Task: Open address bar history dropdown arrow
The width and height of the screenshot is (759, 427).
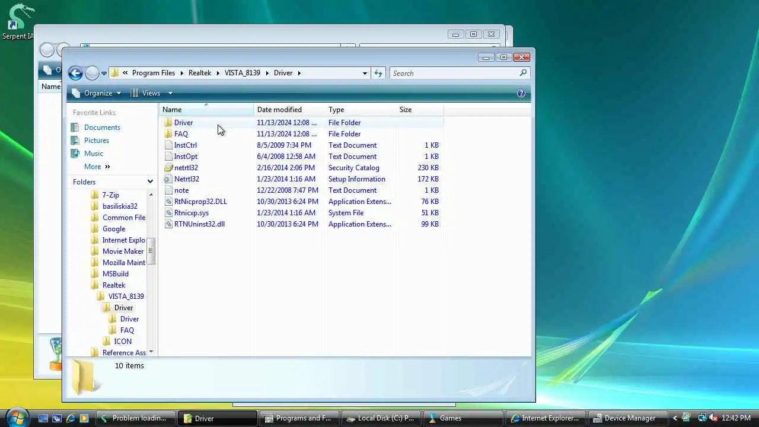Action: pyautogui.click(x=365, y=73)
